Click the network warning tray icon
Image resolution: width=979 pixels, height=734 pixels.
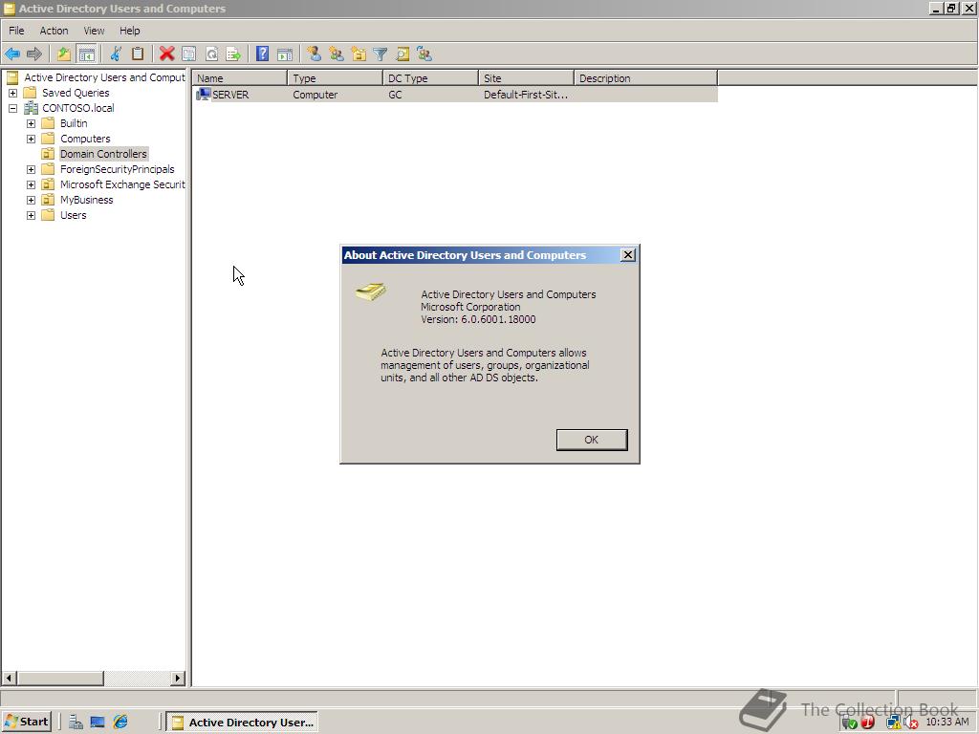(894, 723)
